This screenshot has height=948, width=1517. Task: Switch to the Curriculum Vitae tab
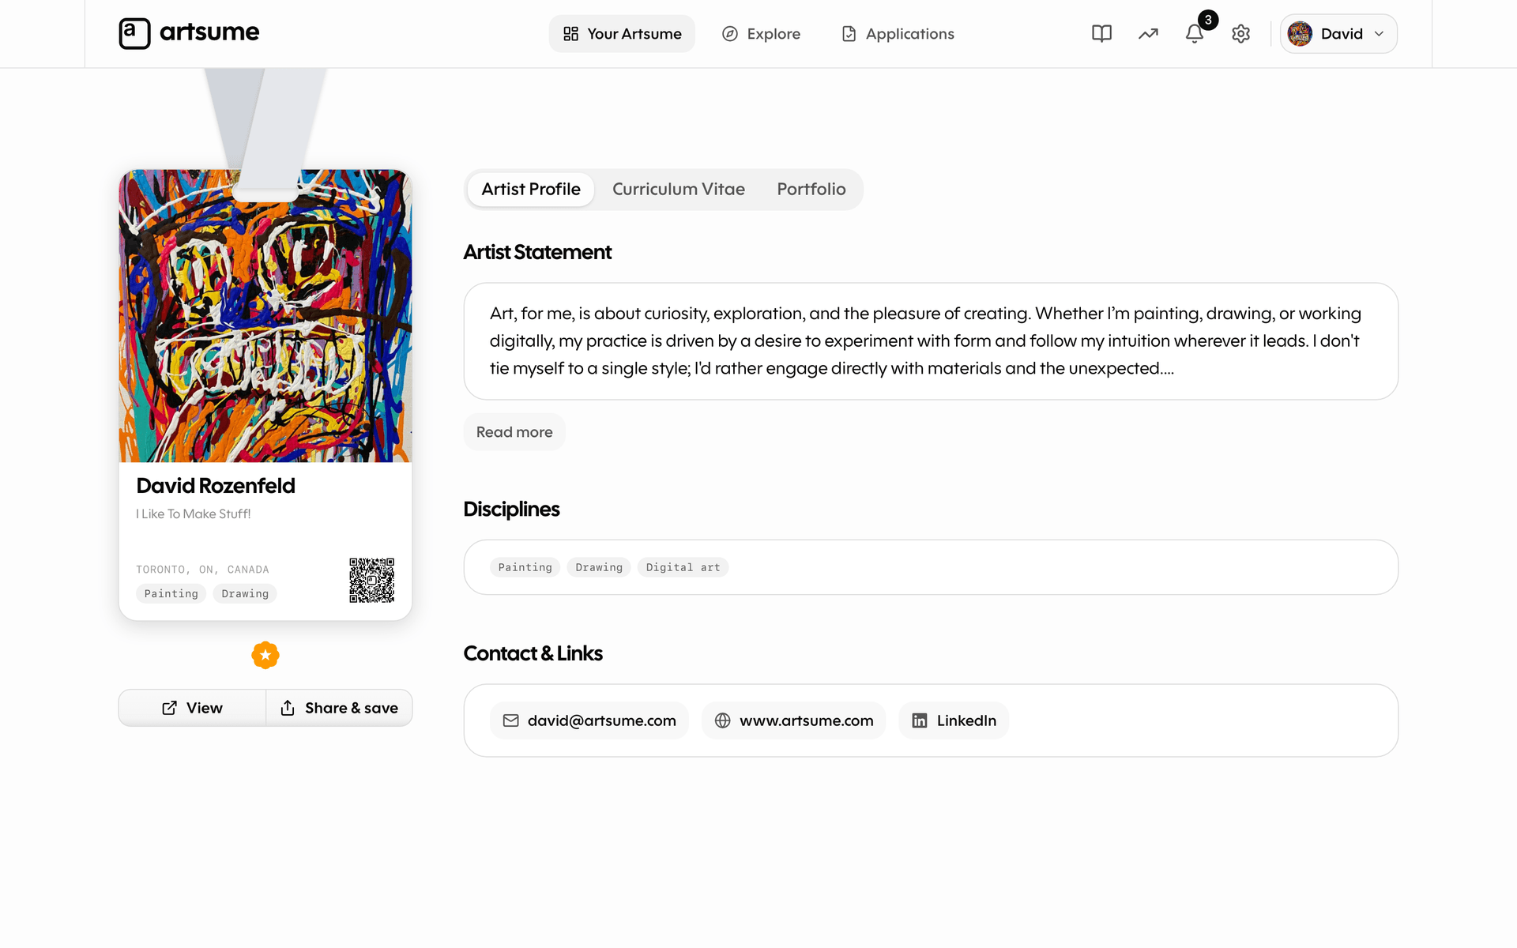[x=679, y=190]
